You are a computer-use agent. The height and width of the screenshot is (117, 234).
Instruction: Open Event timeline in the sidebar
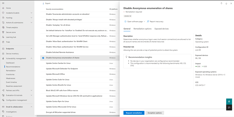[x=11, y=82]
